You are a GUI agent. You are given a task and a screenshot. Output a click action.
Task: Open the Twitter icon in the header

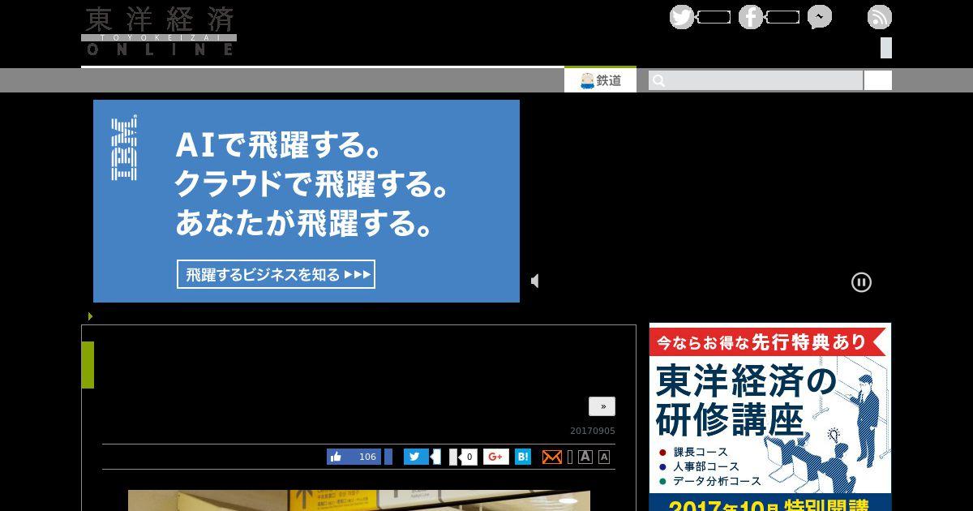pos(682,17)
